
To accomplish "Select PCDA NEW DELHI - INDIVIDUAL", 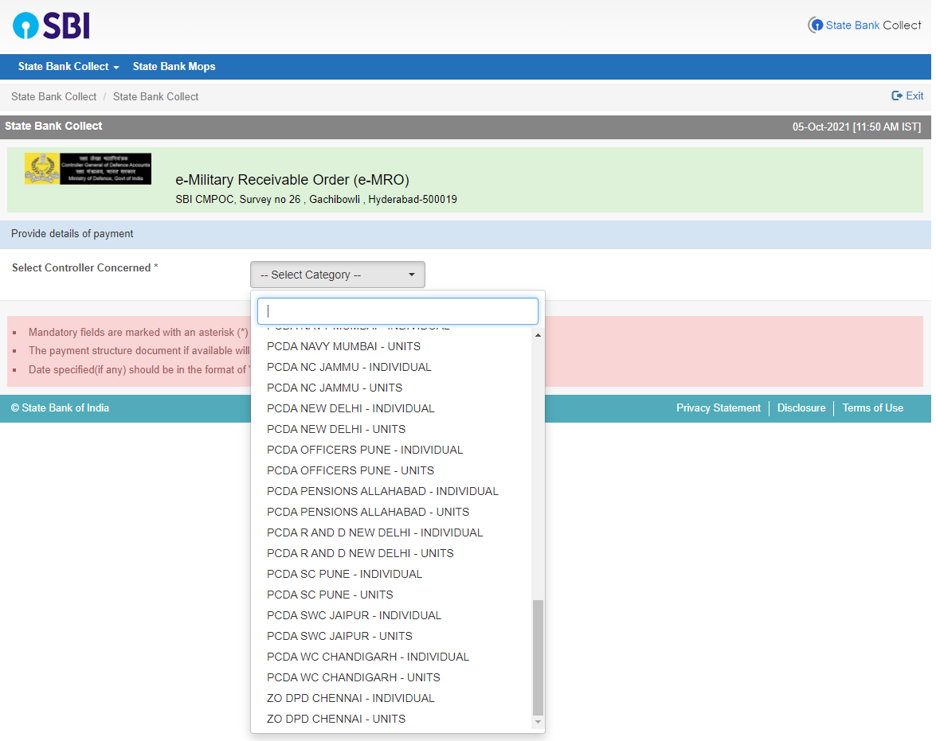I will point(351,408).
